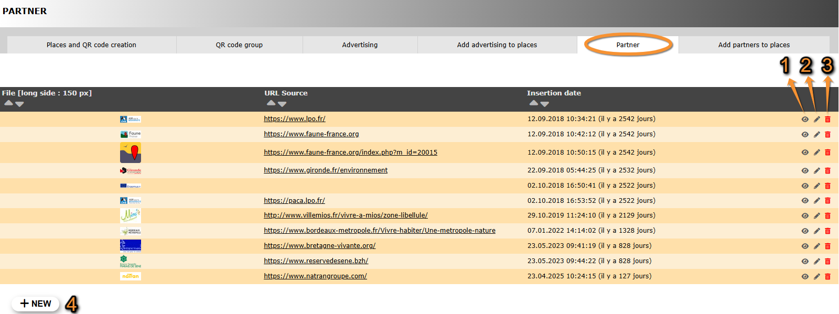Sort Insertion date column descending
Screen dimensions: 839x314
(x=545, y=104)
